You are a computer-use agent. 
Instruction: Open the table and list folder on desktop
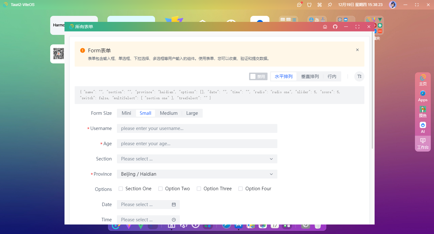click(x=288, y=20)
